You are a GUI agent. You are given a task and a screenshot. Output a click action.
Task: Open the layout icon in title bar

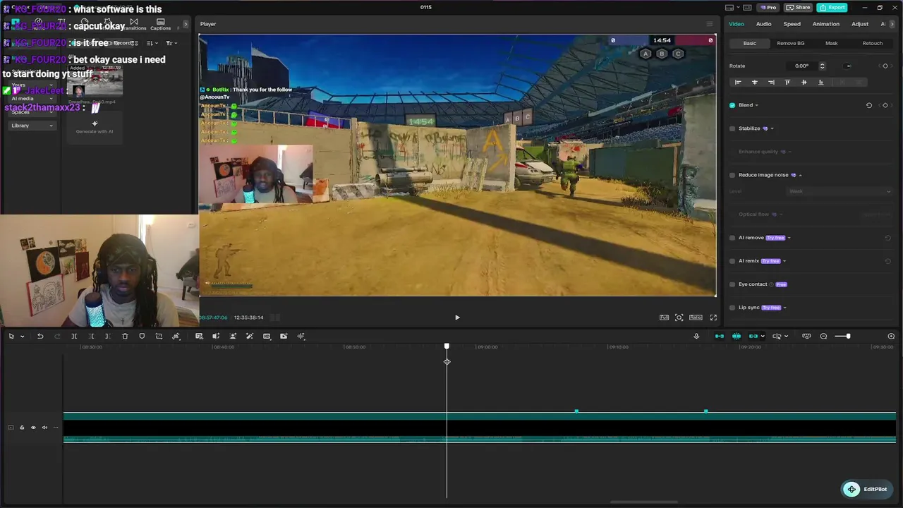point(729,8)
